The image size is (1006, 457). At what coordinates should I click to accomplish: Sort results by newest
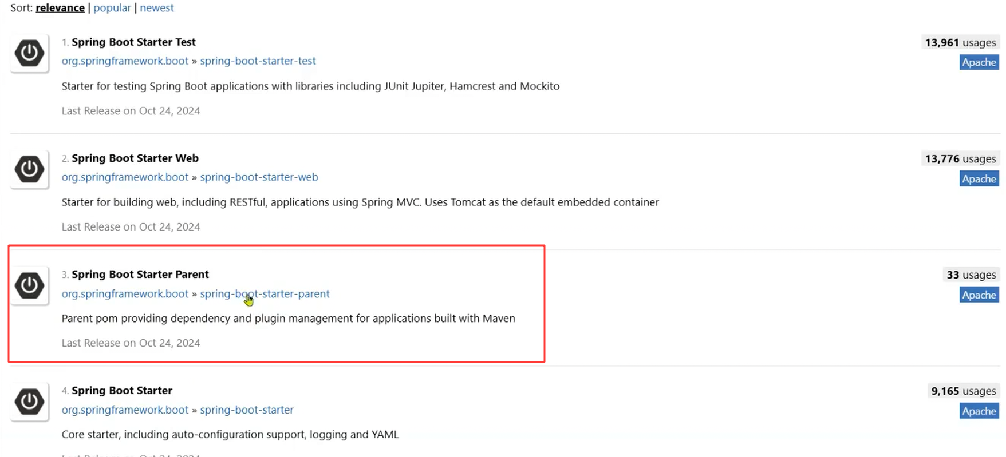157,8
